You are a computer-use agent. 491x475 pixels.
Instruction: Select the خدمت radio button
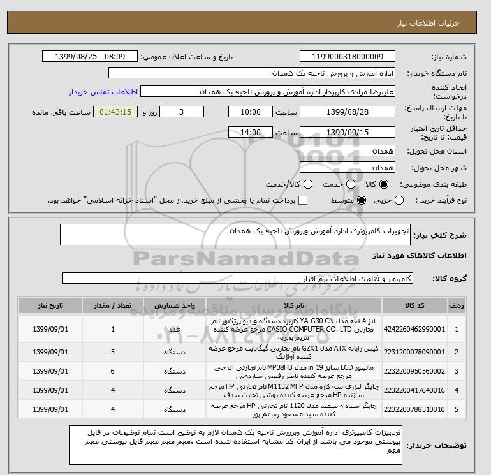(x=351, y=184)
